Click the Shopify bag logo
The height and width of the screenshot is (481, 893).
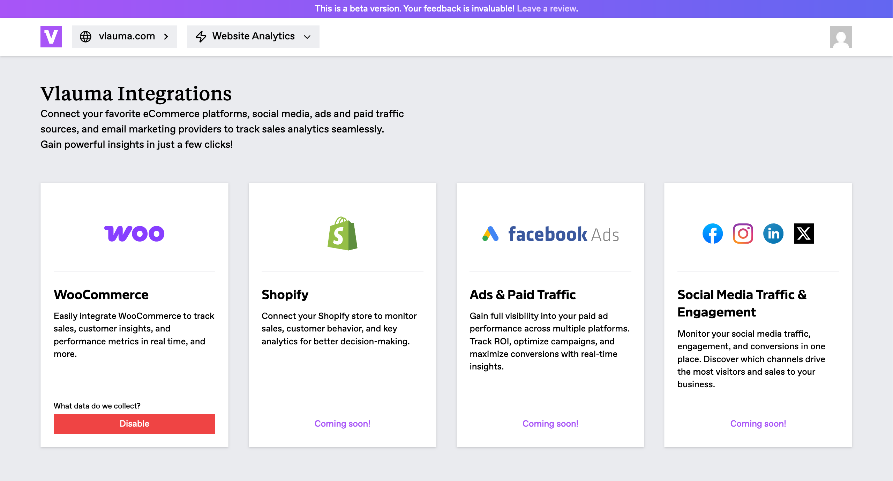pos(342,234)
